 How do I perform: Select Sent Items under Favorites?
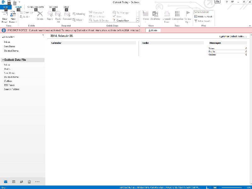coord(9,46)
